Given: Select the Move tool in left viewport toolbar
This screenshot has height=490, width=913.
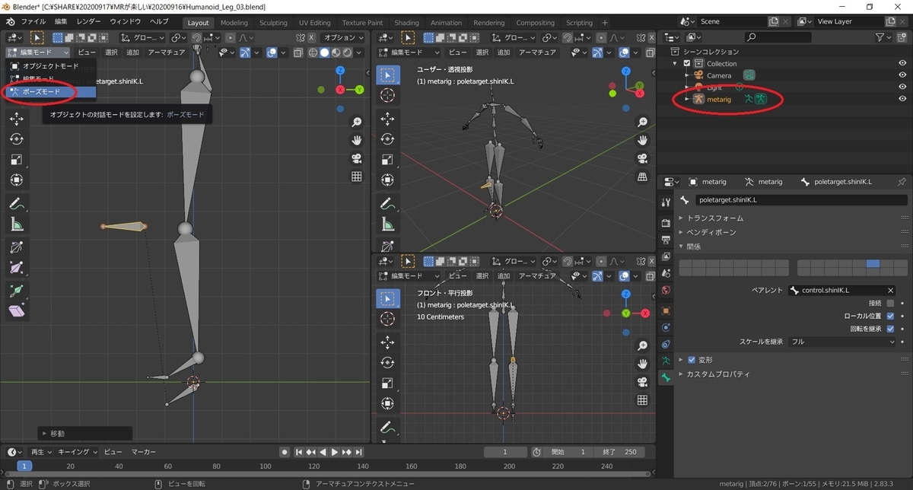Looking at the screenshot, I should 17,119.
